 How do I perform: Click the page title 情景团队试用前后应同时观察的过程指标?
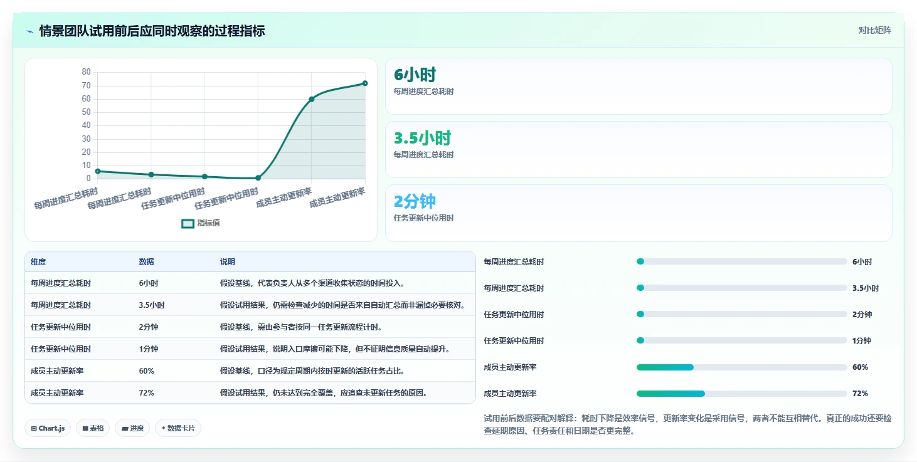[152, 31]
